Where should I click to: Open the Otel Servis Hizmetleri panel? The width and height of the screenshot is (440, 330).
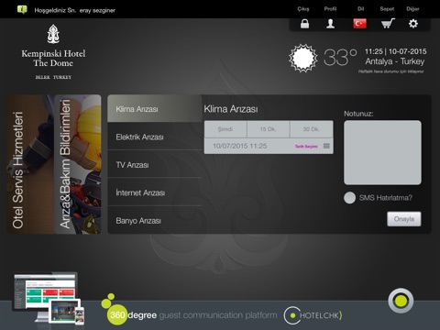pyautogui.click(x=30, y=164)
